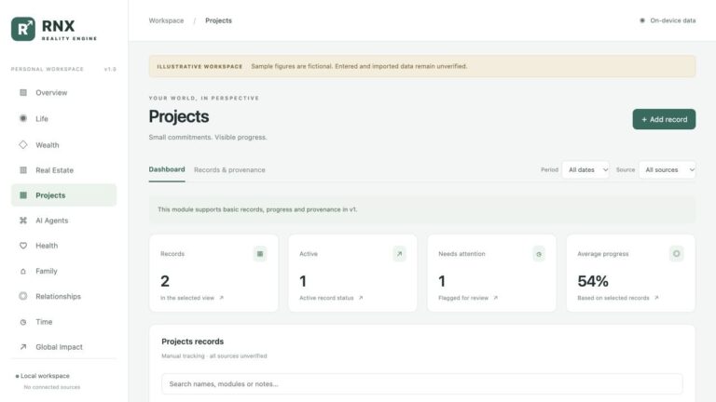Viewport: 716px width, 402px height.
Task: Open the Wealth section label
Action: 48,145
